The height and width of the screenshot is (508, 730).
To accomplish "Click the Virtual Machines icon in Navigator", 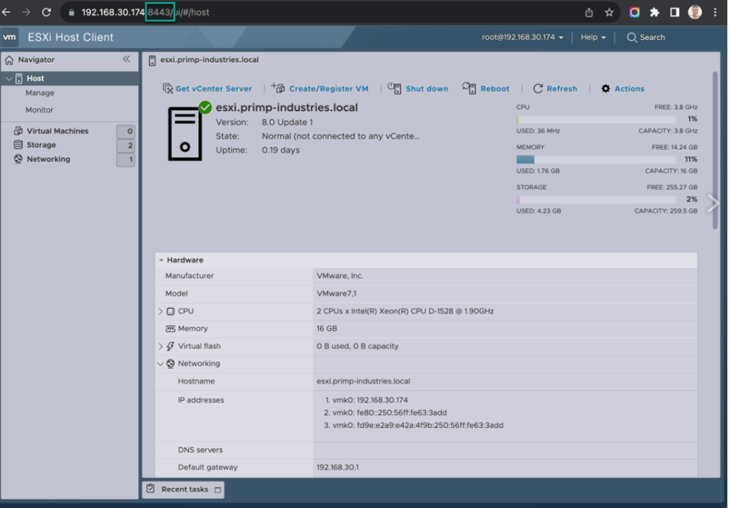I will pyautogui.click(x=18, y=131).
